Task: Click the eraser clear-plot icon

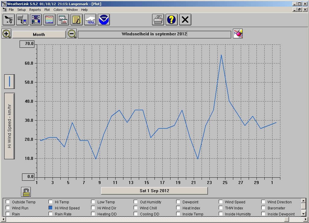Action: tap(238, 34)
